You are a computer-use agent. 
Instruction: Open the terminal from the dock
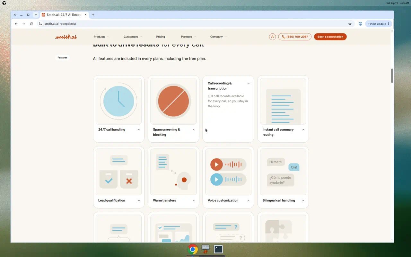tap(218, 249)
